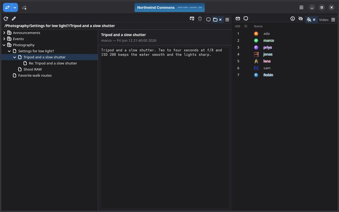The width and height of the screenshot is (339, 212).
Task: Collapse the Tripod and a slow shutter thread
Action: click(15, 57)
